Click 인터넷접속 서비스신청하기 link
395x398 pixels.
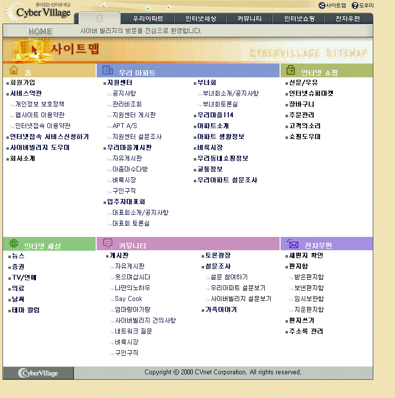click(49, 137)
